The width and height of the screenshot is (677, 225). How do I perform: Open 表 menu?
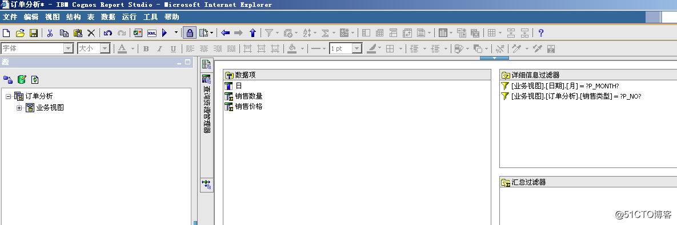point(91,17)
